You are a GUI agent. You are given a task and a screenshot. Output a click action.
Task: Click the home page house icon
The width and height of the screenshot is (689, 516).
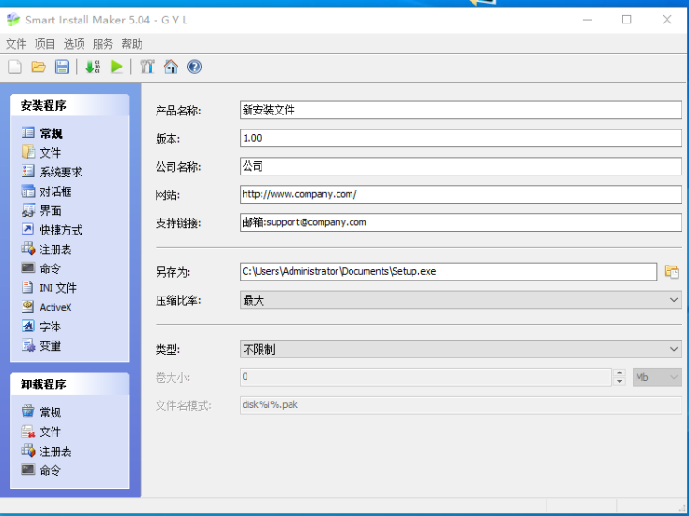pyautogui.click(x=171, y=67)
